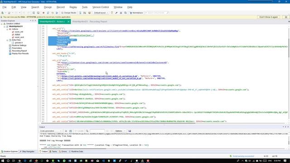
Task: Click the icon right of the grid view icon
Action: point(126,13)
